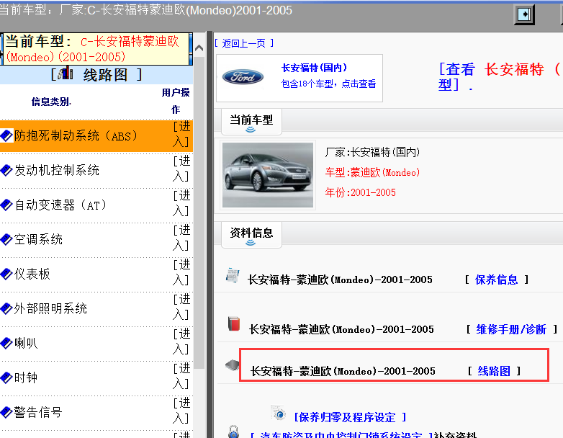This screenshot has width=563, height=438.
Task: Click the book icon beside 发动机控制系统
Action: point(6,170)
